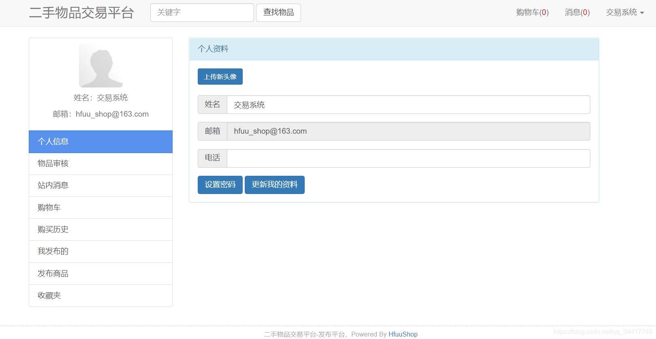Open 物品审核 in the sidebar
The height and width of the screenshot is (339, 656).
(x=100, y=164)
